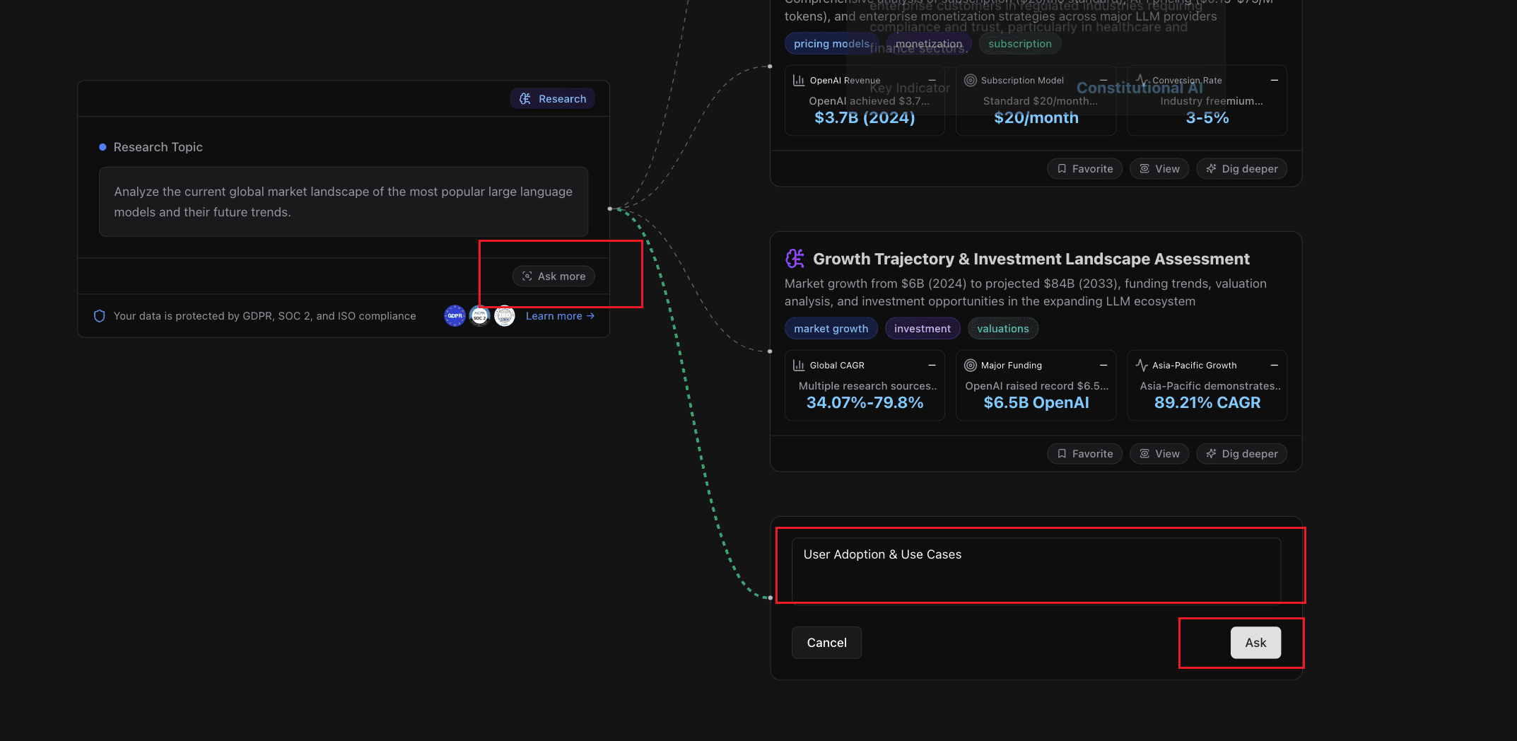This screenshot has width=1517, height=741.
Task: Click the $6.5B OpenAI value
Action: [1036, 403]
